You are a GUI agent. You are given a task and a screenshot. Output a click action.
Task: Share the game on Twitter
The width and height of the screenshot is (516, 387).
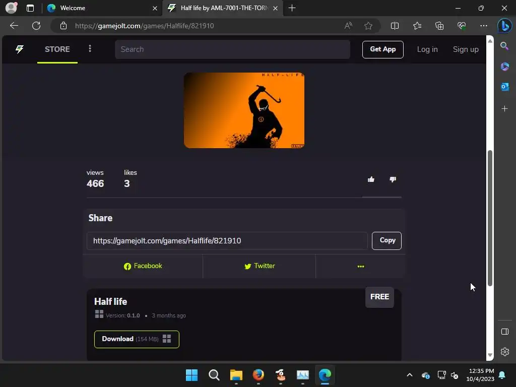coord(260,266)
